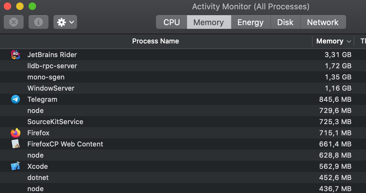
Task: Open the process info inspector button
Action: click(x=39, y=22)
